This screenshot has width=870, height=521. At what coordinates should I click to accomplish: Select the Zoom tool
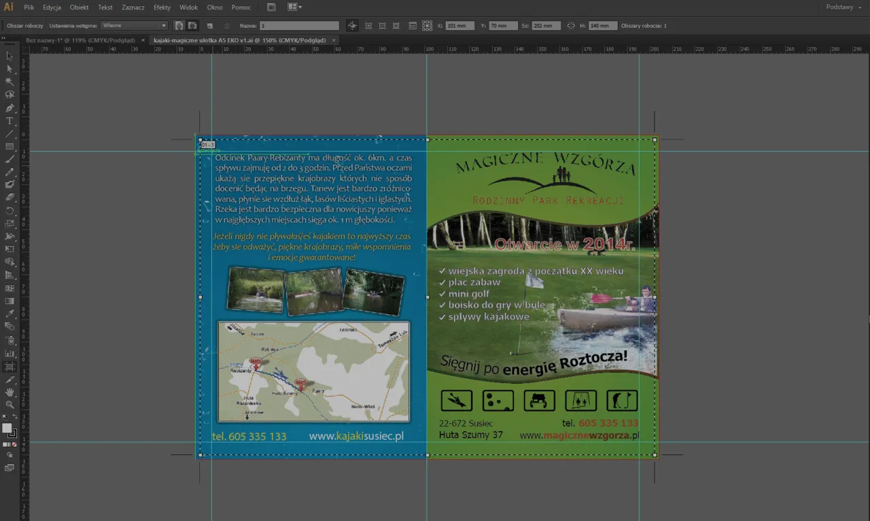pos(10,405)
